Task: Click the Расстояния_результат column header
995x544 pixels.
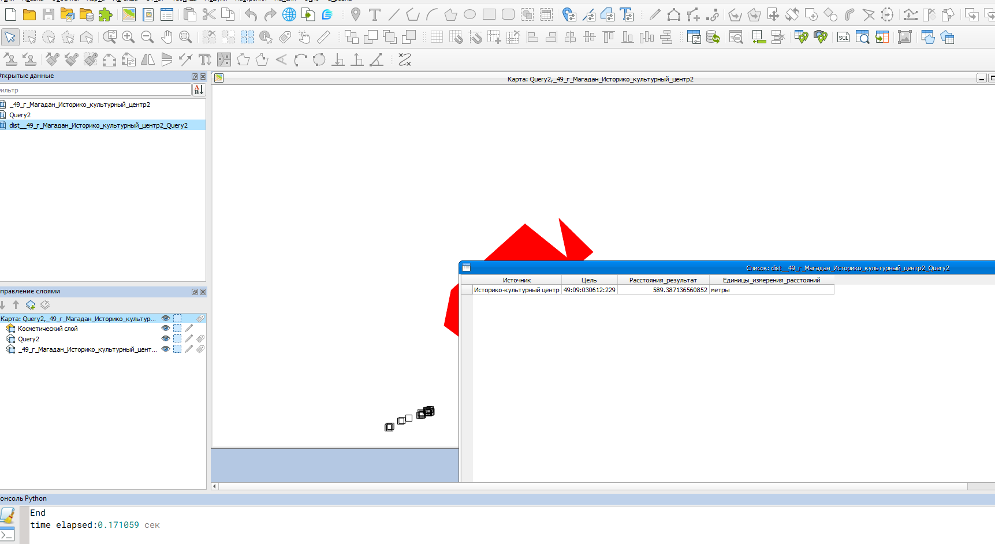Action: (663, 280)
